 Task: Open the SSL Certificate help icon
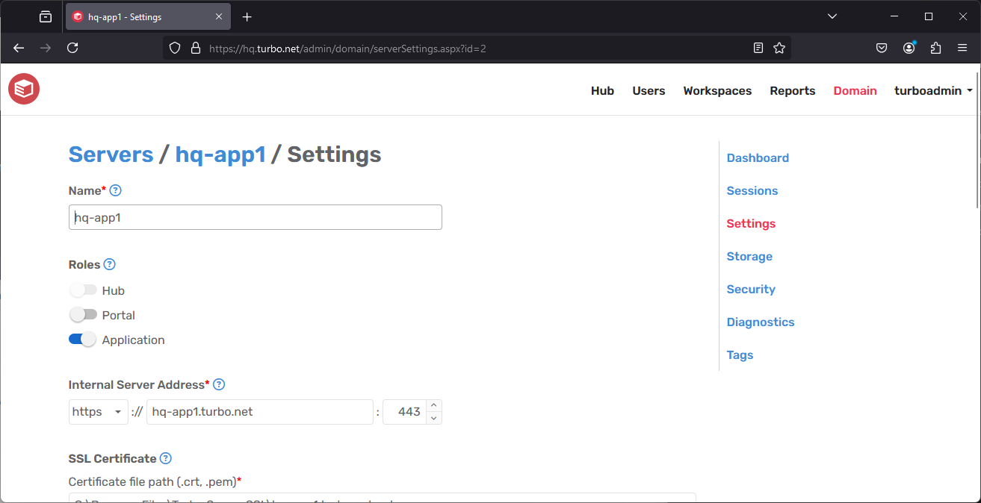165,458
